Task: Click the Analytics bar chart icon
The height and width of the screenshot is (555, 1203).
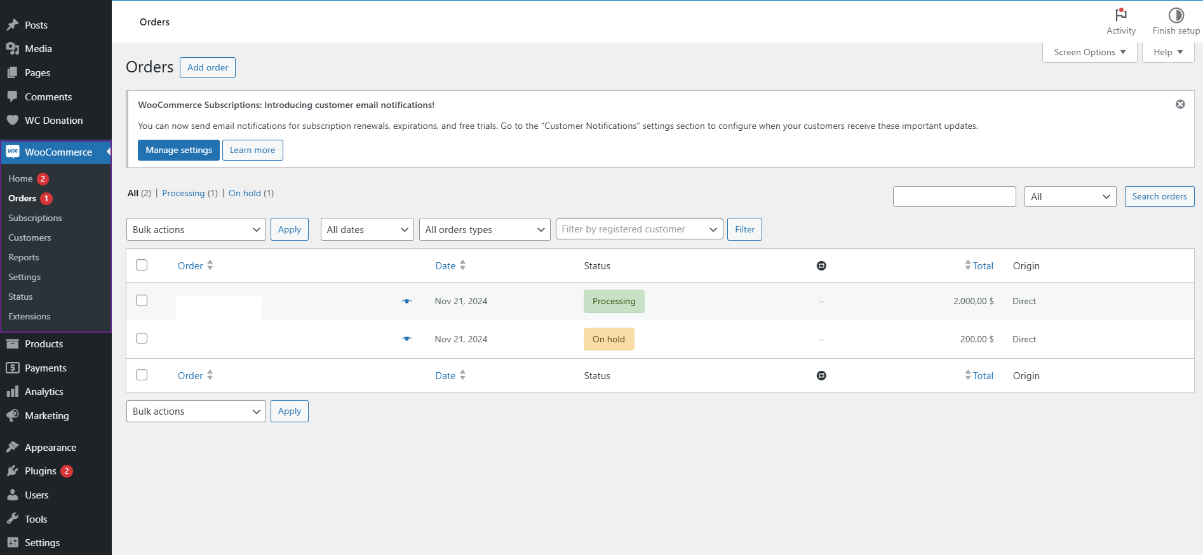Action: (x=13, y=392)
